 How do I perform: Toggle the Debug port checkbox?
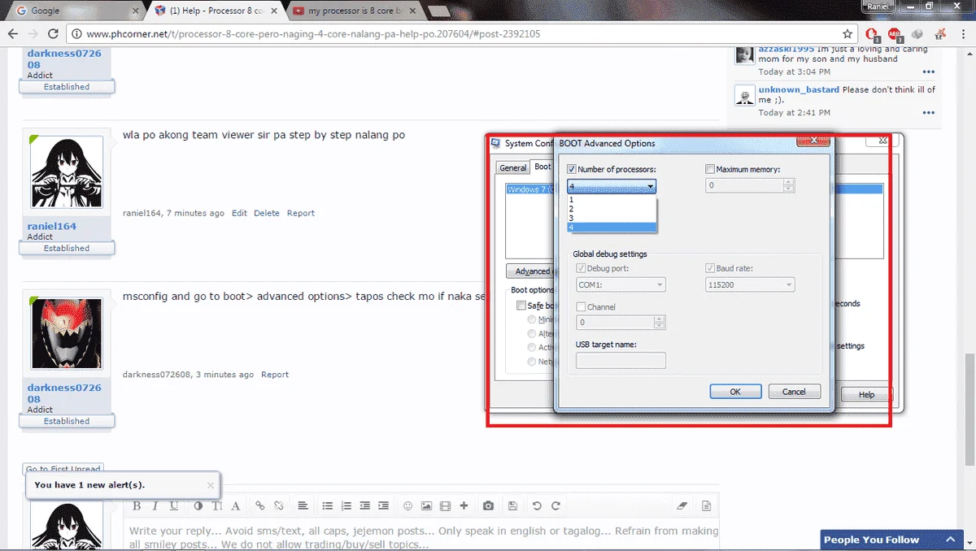581,268
